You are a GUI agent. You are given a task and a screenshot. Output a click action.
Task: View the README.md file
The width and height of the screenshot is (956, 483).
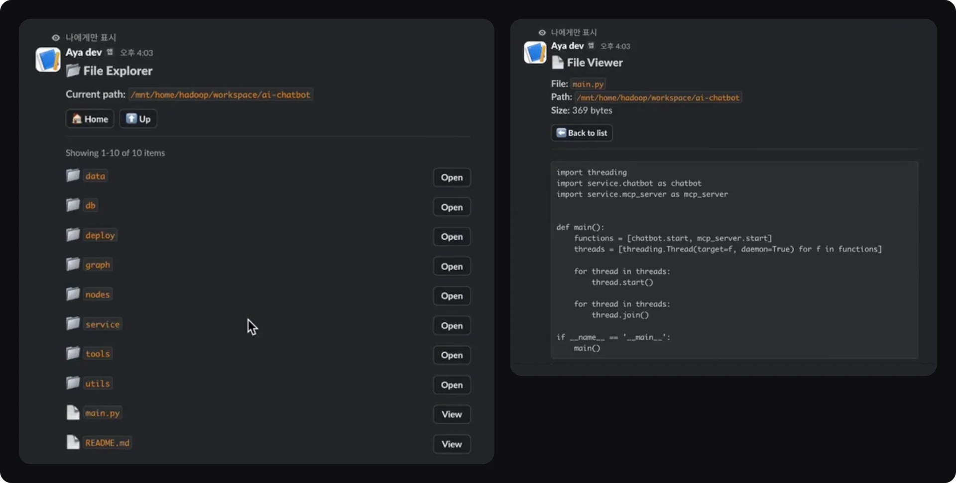coord(451,444)
